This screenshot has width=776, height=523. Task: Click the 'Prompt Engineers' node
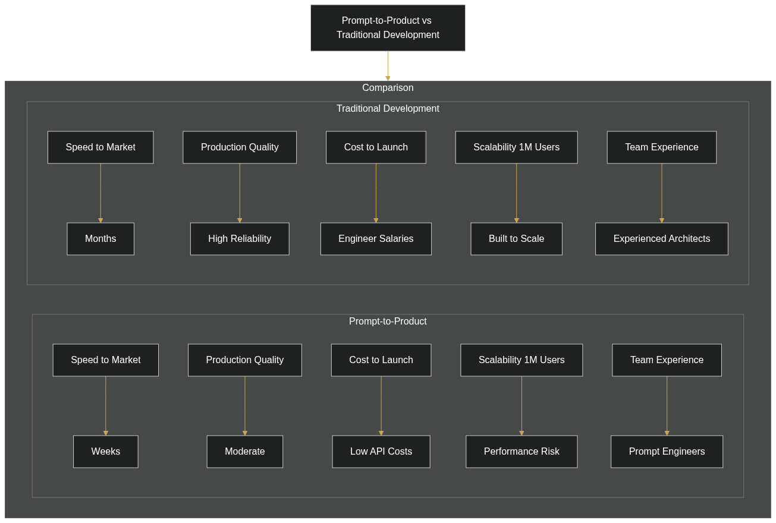[x=667, y=452]
